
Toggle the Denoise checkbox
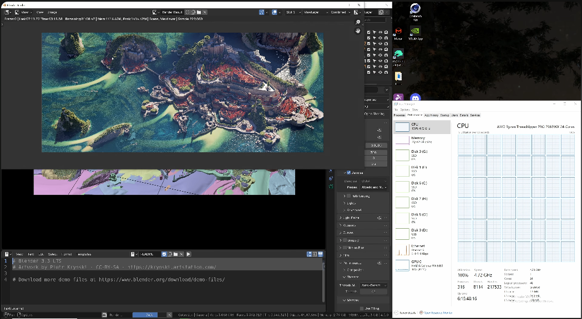[x=348, y=173]
